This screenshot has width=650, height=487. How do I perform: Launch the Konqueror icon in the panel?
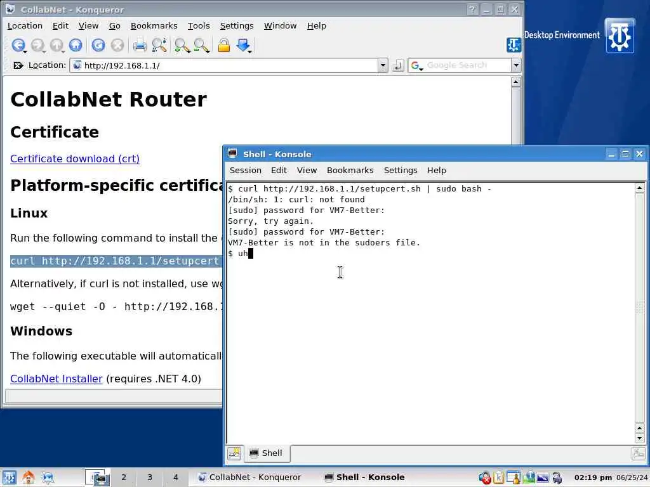coord(47,477)
